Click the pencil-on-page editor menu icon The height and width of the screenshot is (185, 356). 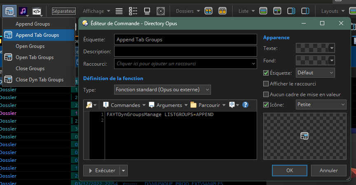click(89, 105)
